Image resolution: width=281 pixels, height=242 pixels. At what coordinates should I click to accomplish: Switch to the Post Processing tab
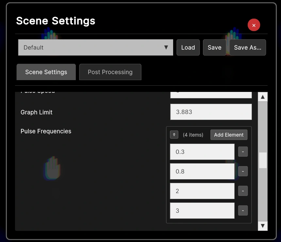[x=110, y=72]
